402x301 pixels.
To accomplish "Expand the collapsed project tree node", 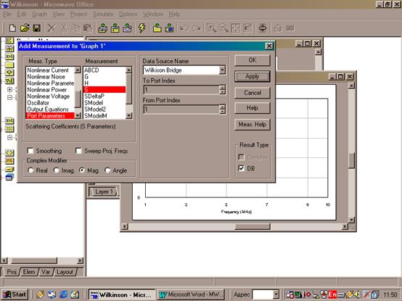I will (x=9, y=89).
